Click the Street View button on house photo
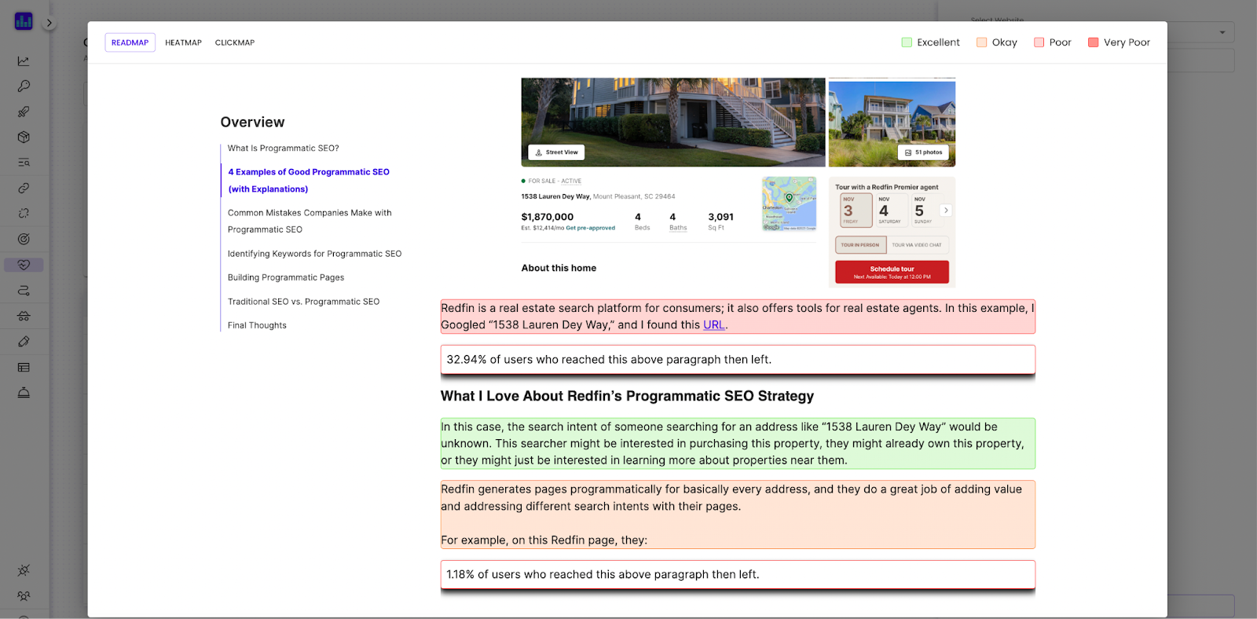The width and height of the screenshot is (1257, 619). (556, 152)
